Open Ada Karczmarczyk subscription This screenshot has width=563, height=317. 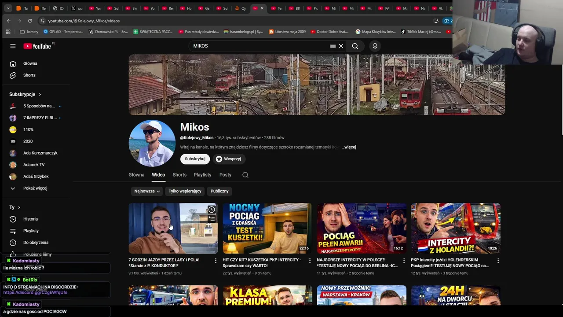(36, 153)
